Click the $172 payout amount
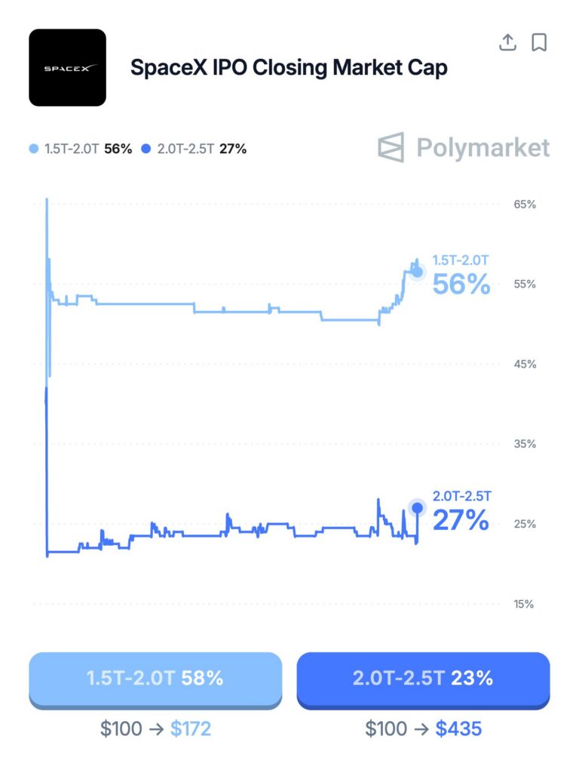 (x=190, y=728)
